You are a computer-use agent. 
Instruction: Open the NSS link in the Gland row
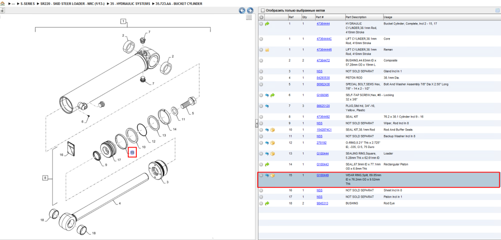[319, 71]
